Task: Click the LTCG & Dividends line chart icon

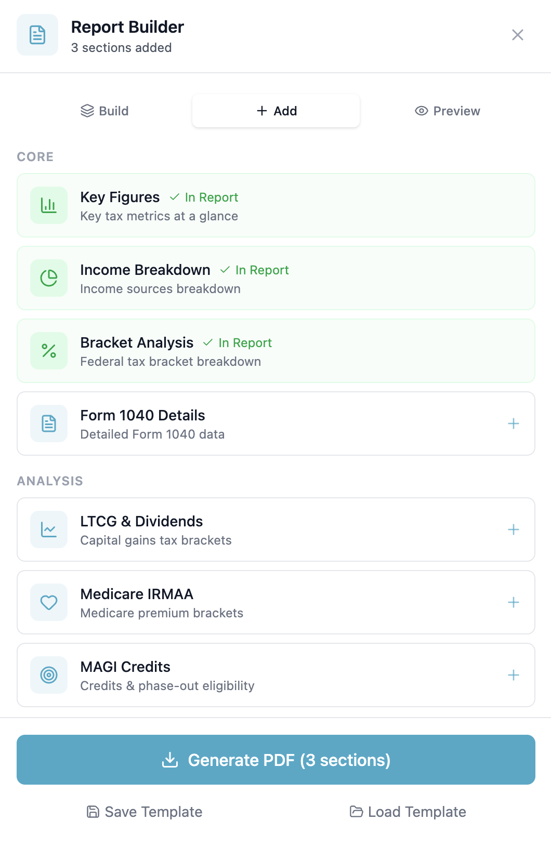Action: pos(48,530)
